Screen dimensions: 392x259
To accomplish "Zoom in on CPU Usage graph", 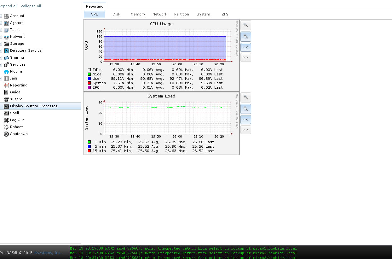I will (246, 25).
